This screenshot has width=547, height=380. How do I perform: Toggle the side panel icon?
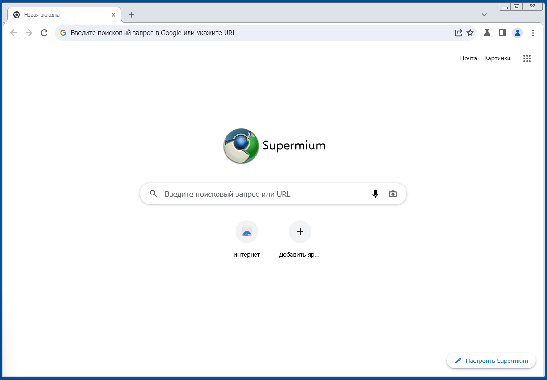[502, 33]
